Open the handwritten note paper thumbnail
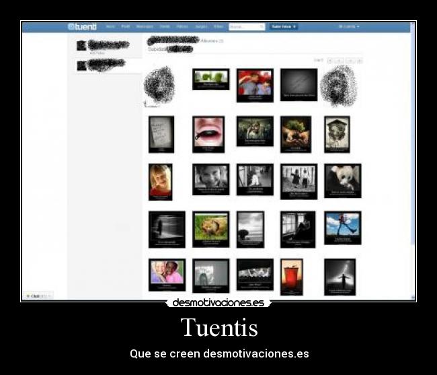Viewport: 437px width, 375px height. pyautogui.click(x=161, y=135)
